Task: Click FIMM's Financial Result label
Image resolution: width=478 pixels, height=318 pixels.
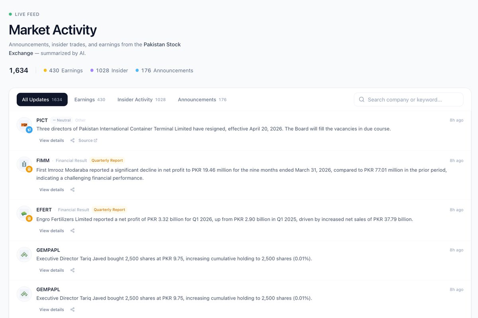Action: tap(71, 161)
